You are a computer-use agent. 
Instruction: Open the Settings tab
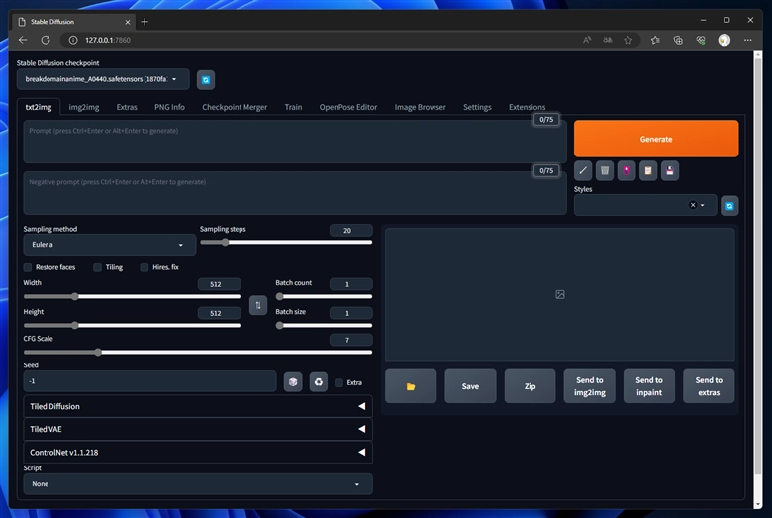(477, 107)
